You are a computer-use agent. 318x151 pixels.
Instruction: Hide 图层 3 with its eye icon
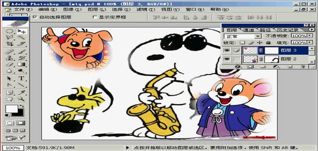pyautogui.click(x=227, y=50)
